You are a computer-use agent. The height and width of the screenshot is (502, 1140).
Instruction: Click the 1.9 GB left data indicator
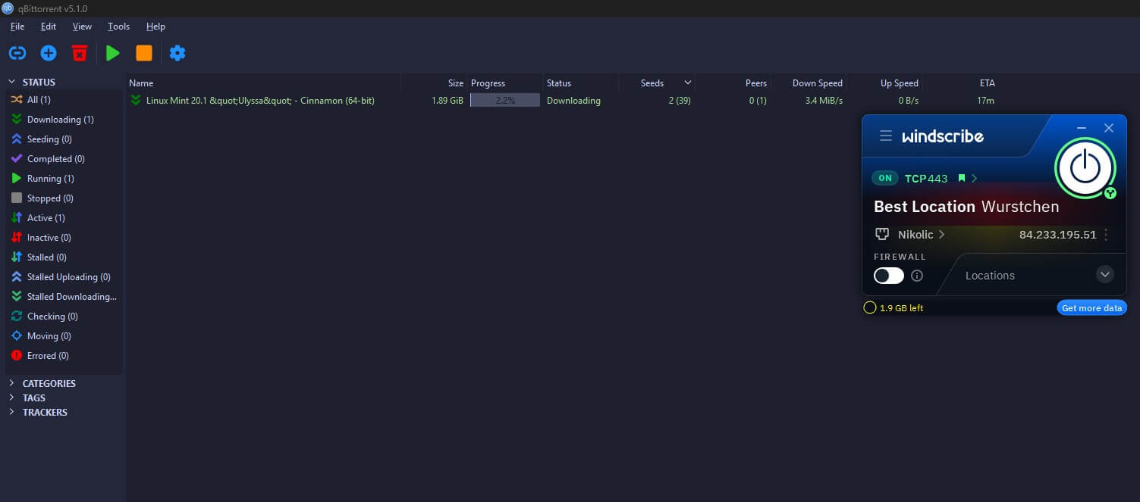893,308
